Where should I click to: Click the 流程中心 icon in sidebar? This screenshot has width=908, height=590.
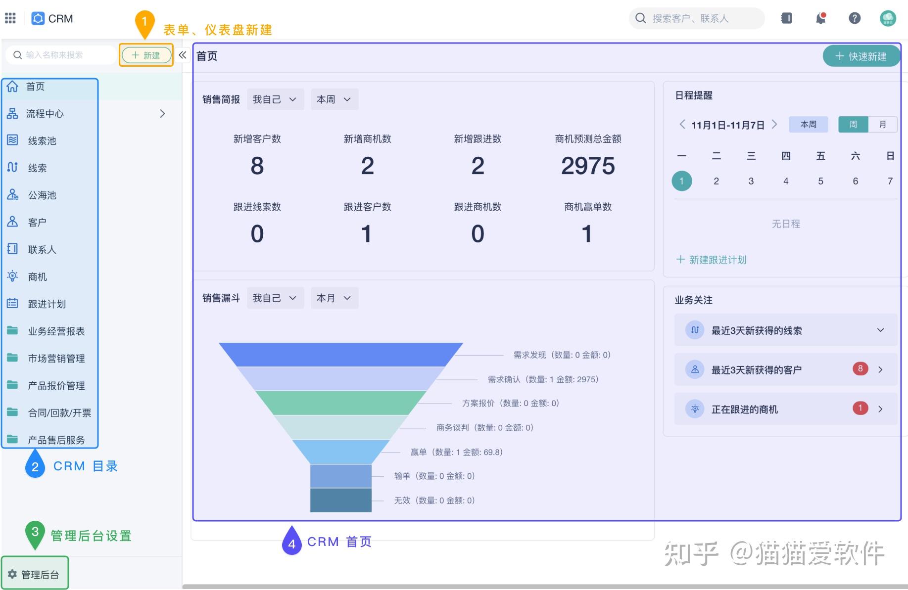[12, 114]
